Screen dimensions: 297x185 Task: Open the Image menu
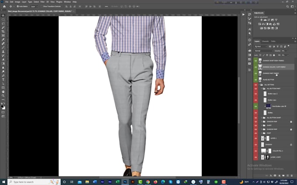point(17,2)
